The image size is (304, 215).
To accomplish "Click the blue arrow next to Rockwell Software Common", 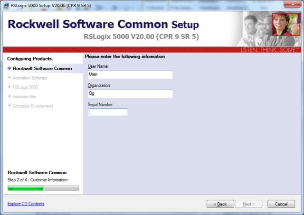I will pyautogui.click(x=9, y=68).
